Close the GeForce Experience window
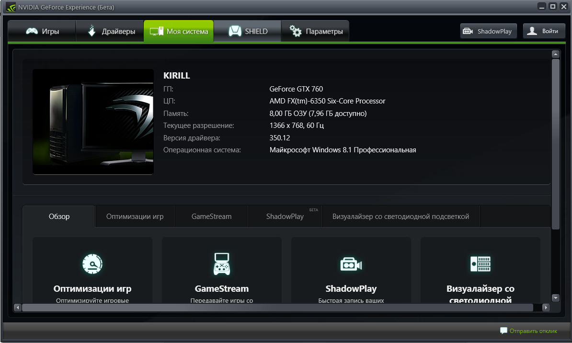 click(563, 7)
